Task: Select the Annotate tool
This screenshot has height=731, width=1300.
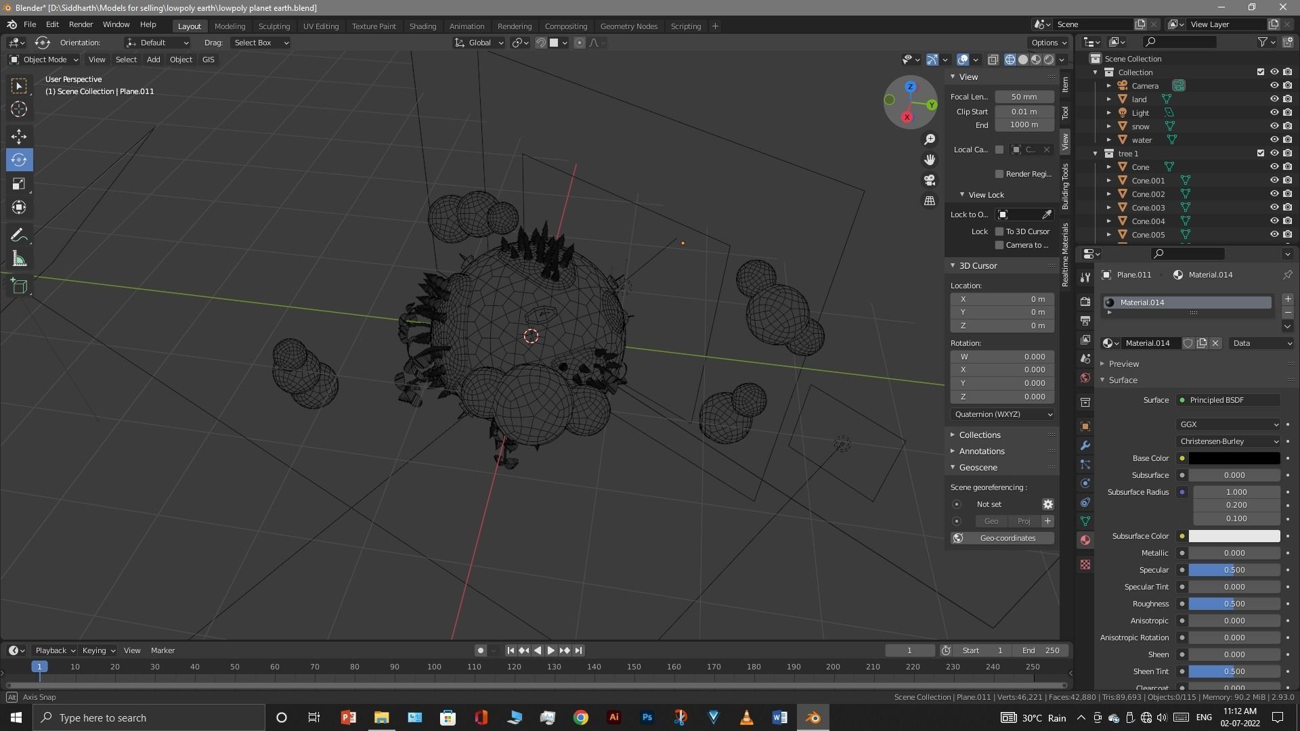Action: 19,236
